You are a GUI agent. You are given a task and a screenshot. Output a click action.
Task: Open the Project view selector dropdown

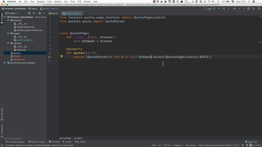tap(12, 13)
